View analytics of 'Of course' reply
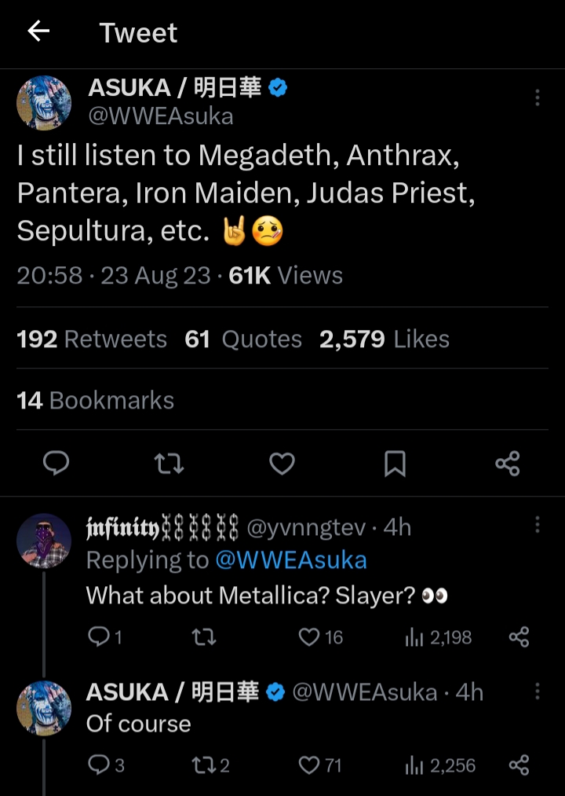Image resolution: width=565 pixels, height=796 pixels. pos(439,765)
